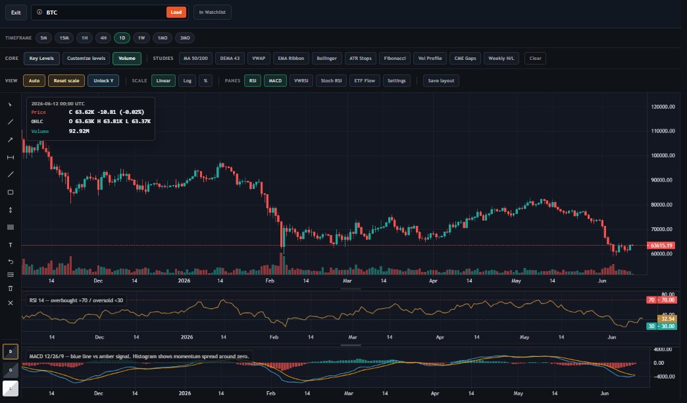Open the three-line drawings list icon
The width and height of the screenshot is (687, 403).
(x=11, y=275)
